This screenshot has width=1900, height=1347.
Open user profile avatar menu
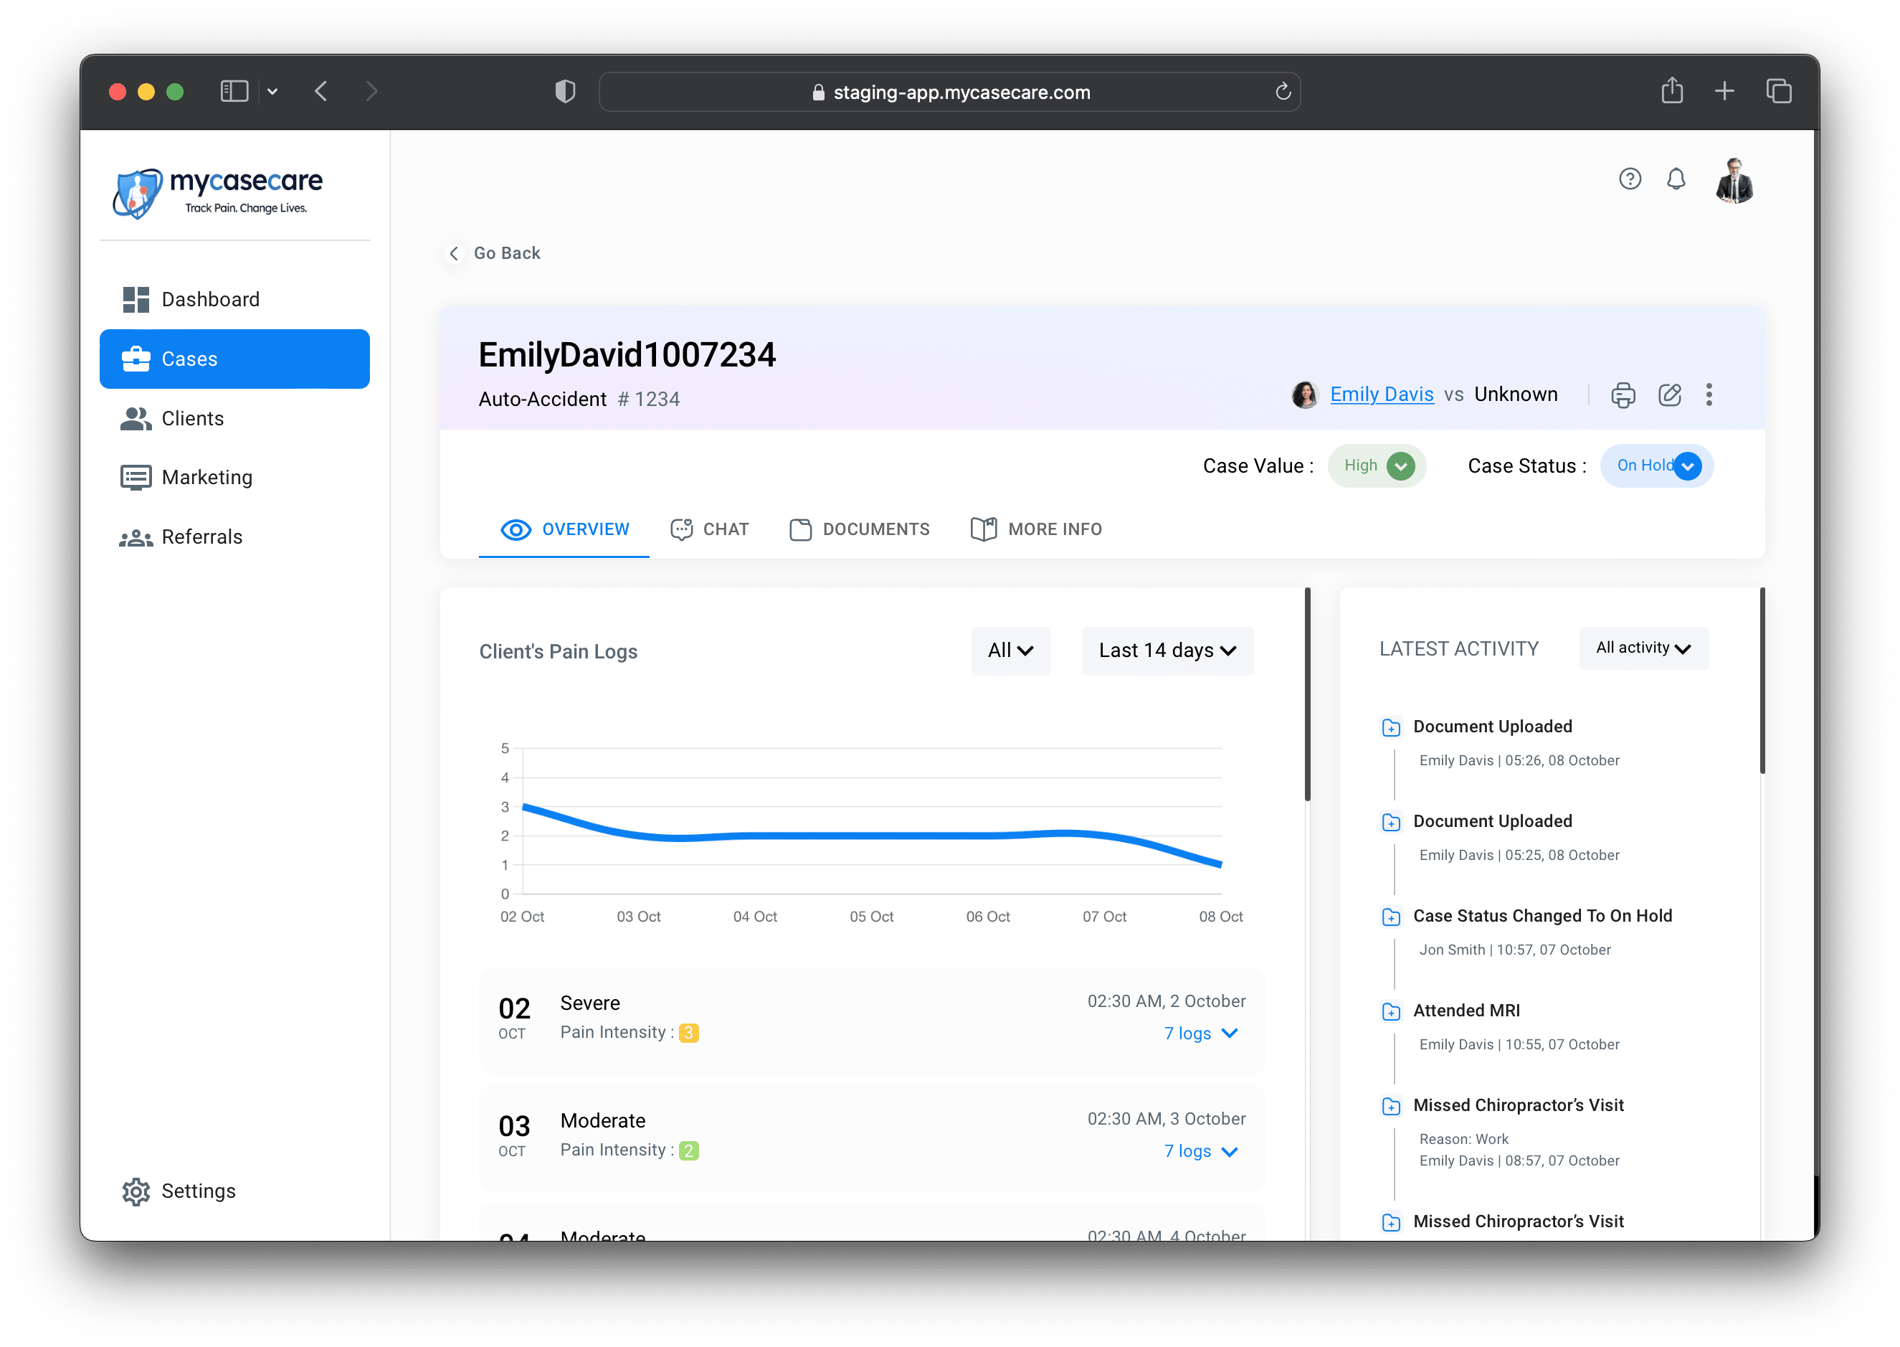click(x=1734, y=181)
